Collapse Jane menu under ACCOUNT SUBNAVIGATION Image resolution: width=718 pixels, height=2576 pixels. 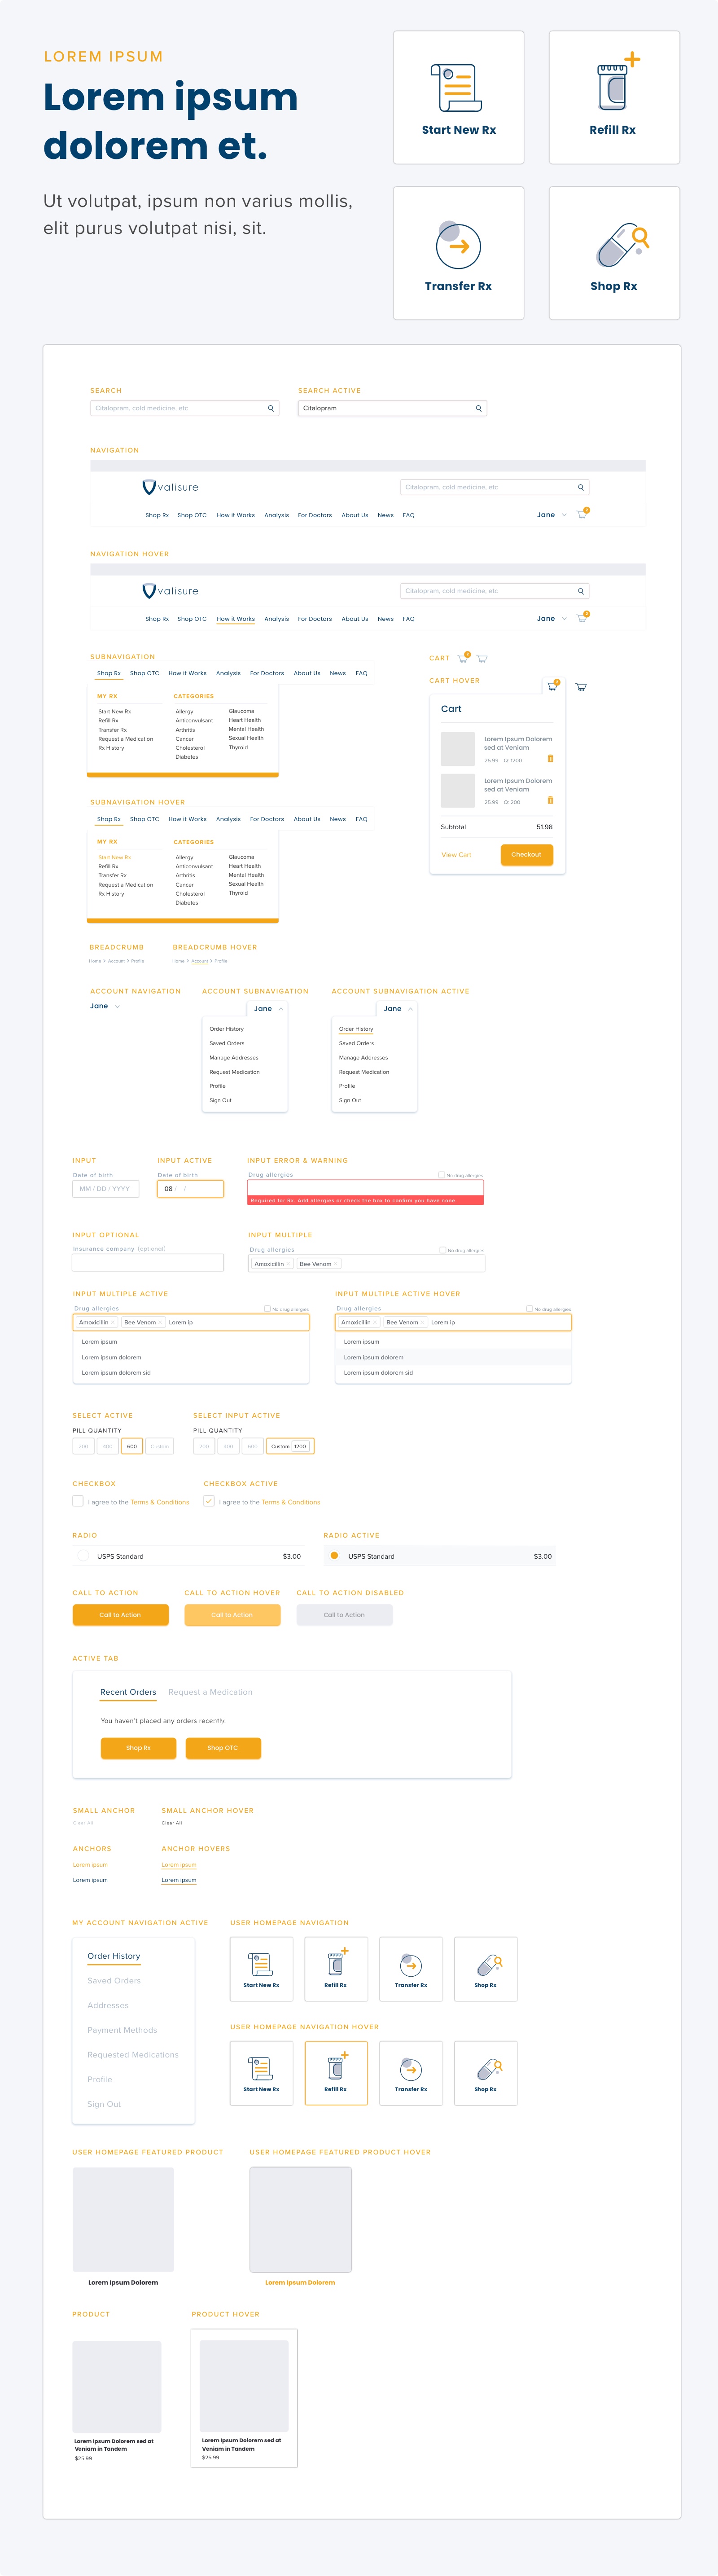(281, 1009)
